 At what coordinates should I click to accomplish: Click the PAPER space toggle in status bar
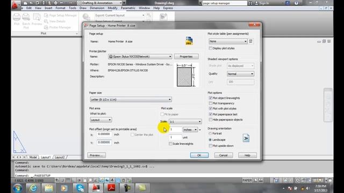tap(247, 180)
